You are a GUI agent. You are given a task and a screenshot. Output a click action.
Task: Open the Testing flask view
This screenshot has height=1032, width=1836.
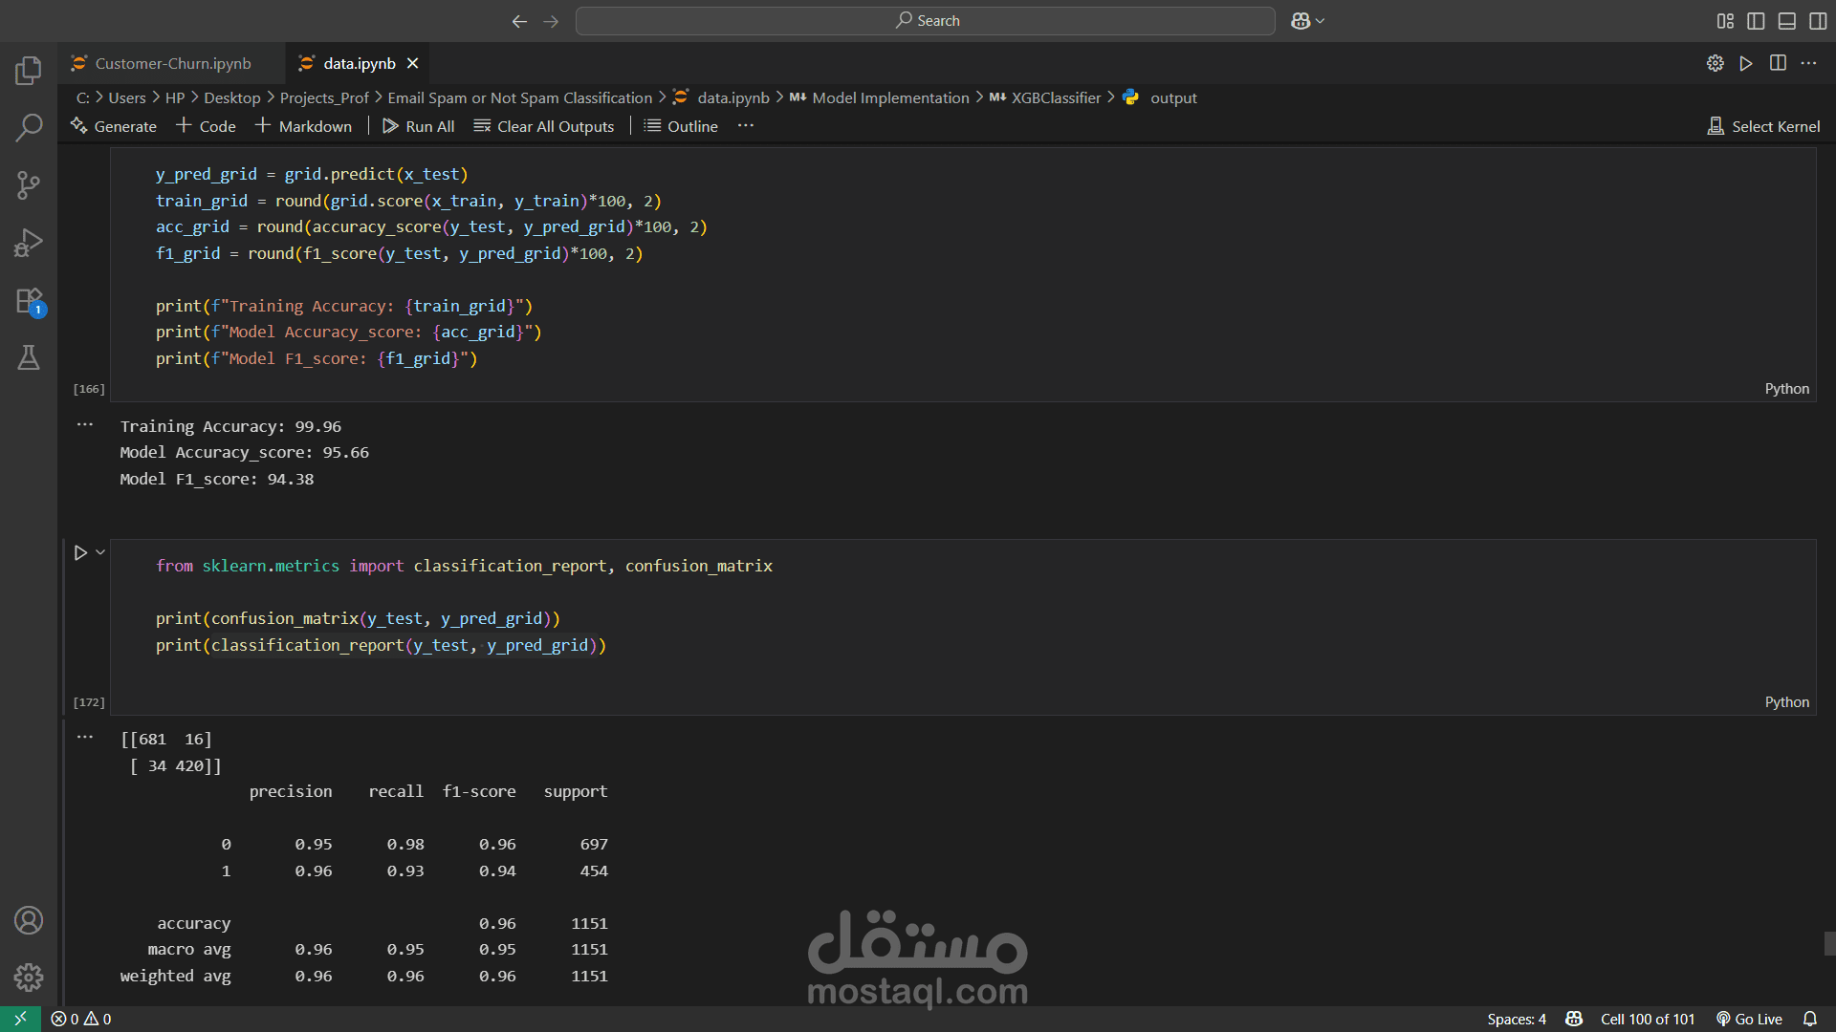click(29, 357)
